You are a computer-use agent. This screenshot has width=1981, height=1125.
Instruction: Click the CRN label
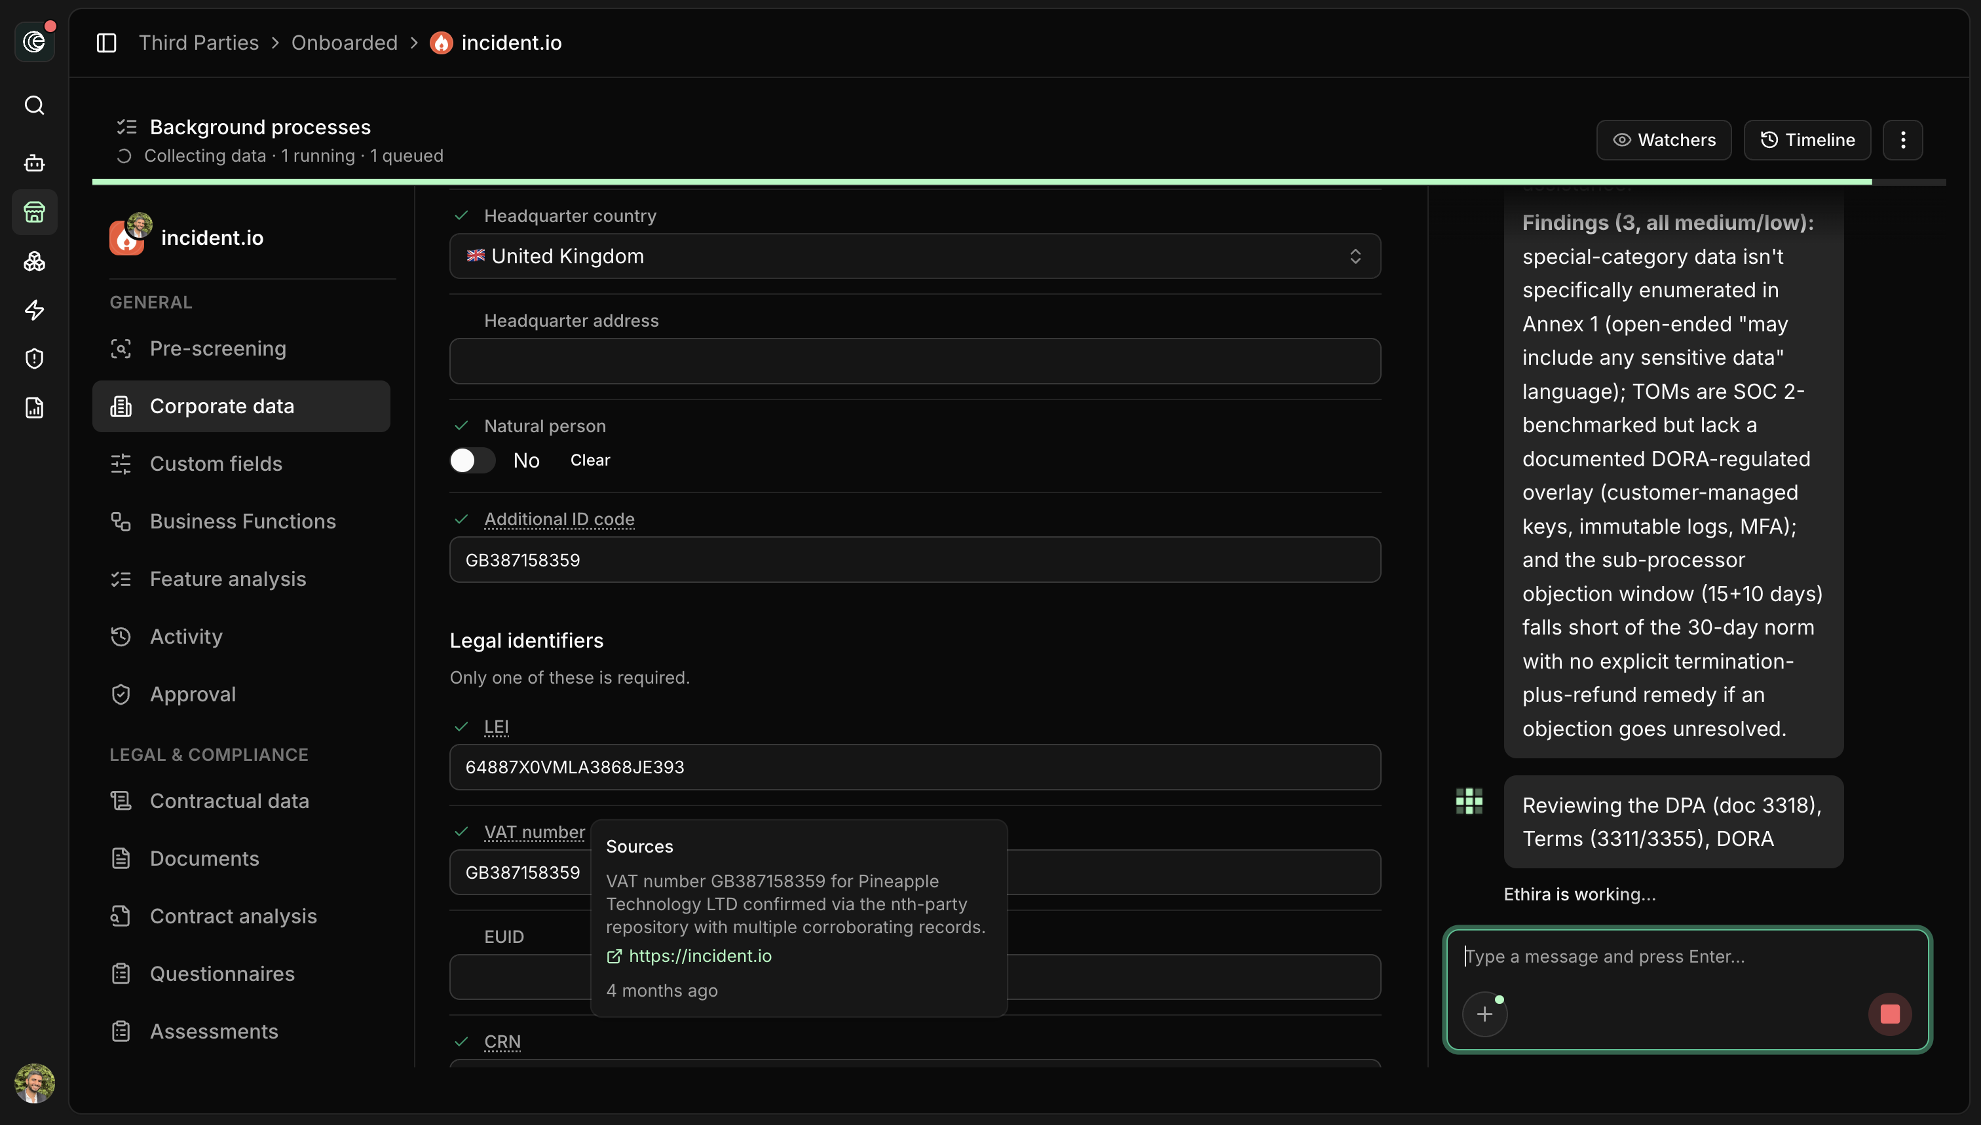click(x=502, y=1042)
